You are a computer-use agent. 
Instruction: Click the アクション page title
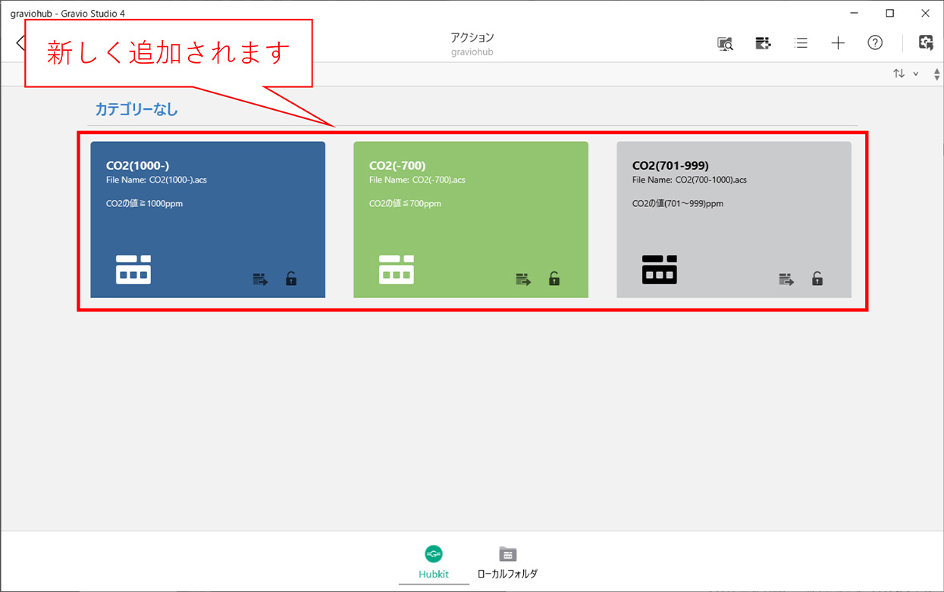point(472,37)
